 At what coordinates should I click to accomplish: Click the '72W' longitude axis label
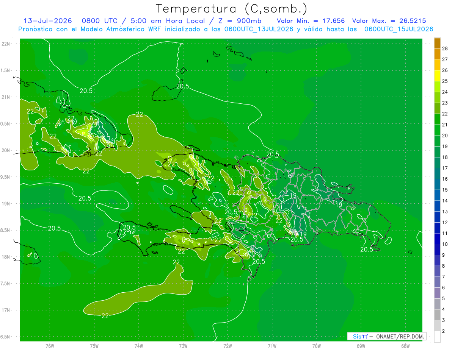coord(227,346)
